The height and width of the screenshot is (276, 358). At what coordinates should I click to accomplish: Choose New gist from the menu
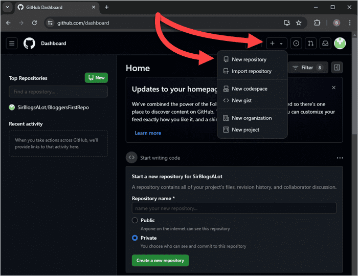[252, 100]
